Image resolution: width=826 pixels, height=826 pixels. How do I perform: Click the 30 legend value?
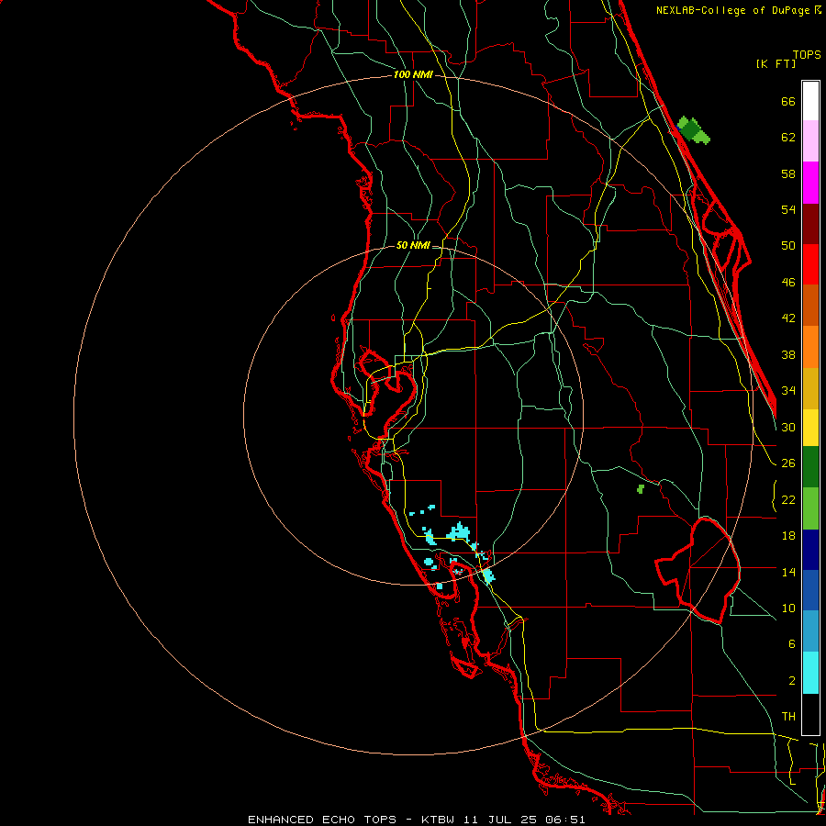788,427
